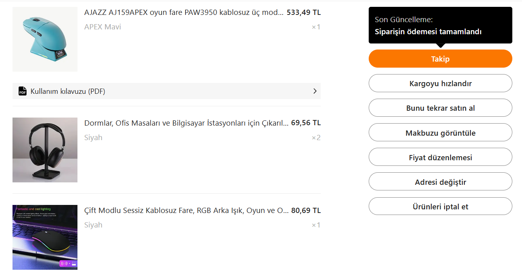This screenshot has width=522, height=279.
Task: Open Makbuzu görüntüle receipt
Action: point(440,133)
